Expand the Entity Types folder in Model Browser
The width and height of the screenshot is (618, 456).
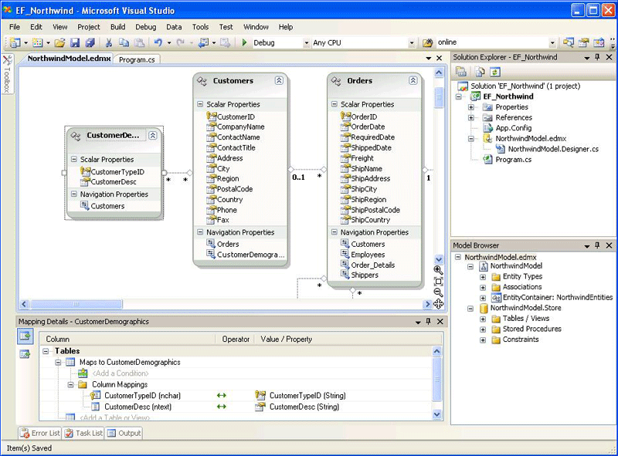coord(483,276)
